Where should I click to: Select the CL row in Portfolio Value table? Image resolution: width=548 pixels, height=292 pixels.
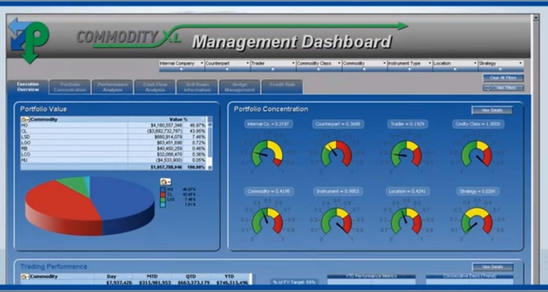pyautogui.click(x=114, y=131)
